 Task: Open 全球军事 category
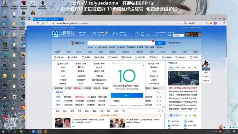pos(72,57)
